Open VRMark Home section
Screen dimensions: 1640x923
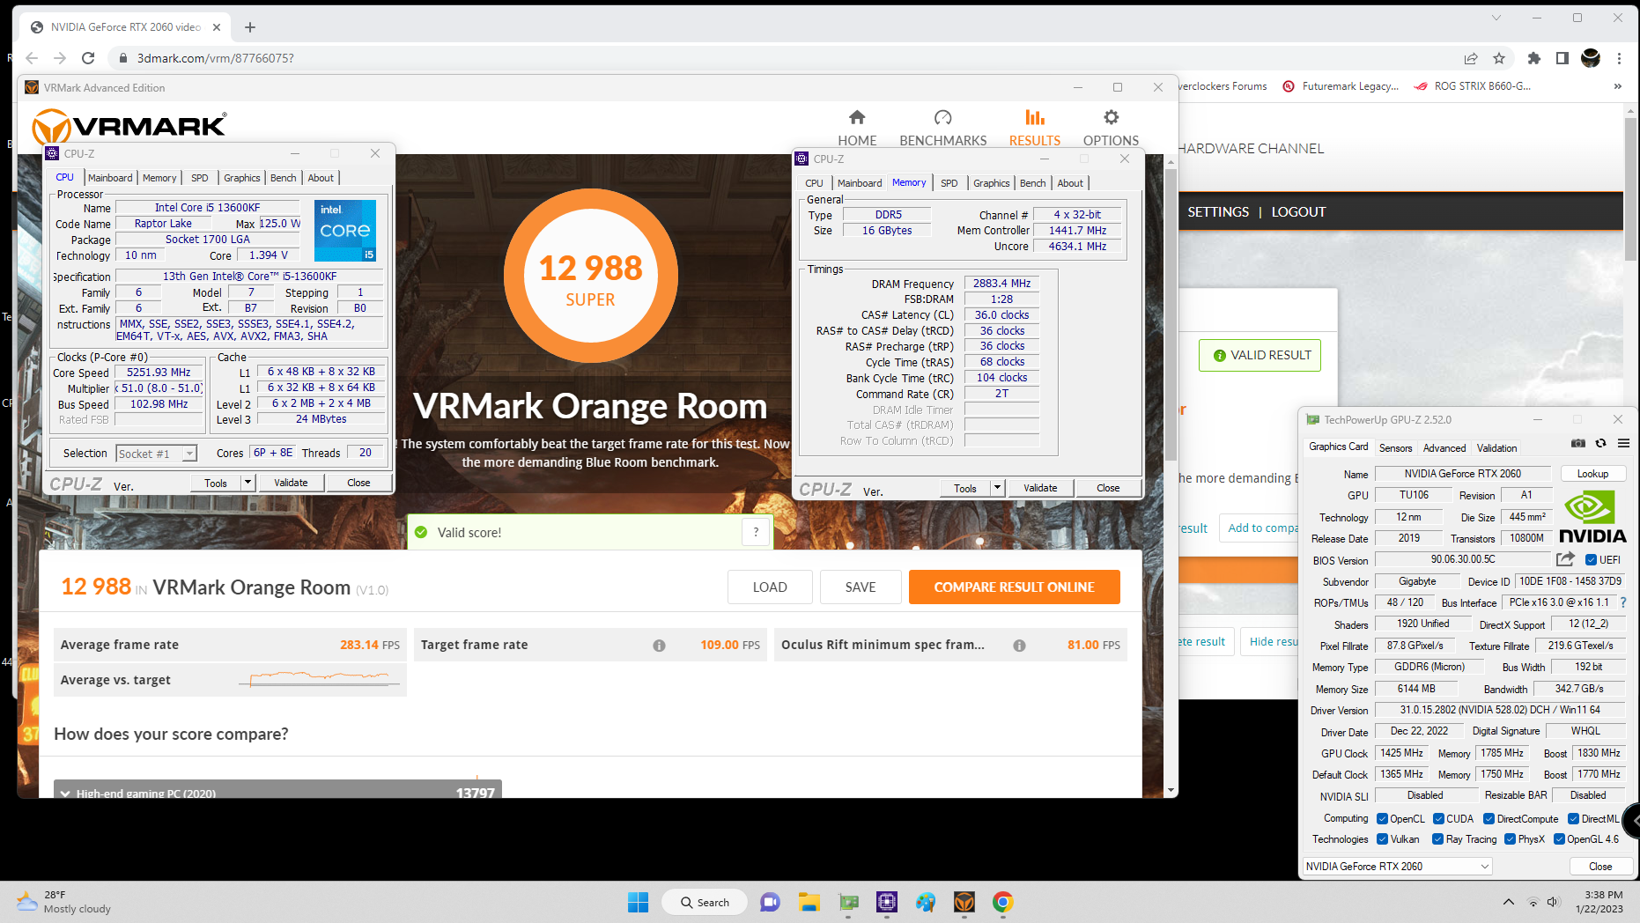pos(857,128)
